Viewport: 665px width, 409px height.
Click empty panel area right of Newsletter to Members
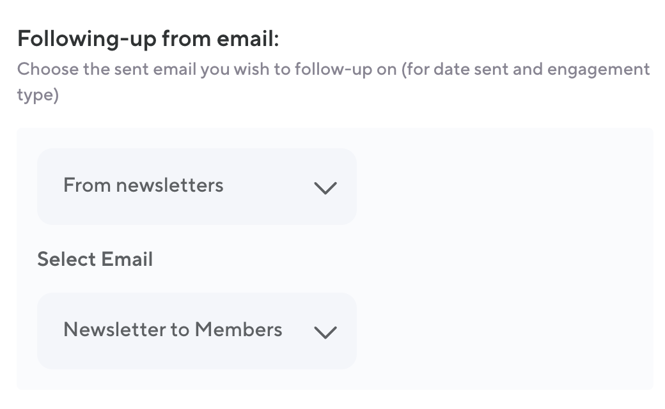[505, 331]
